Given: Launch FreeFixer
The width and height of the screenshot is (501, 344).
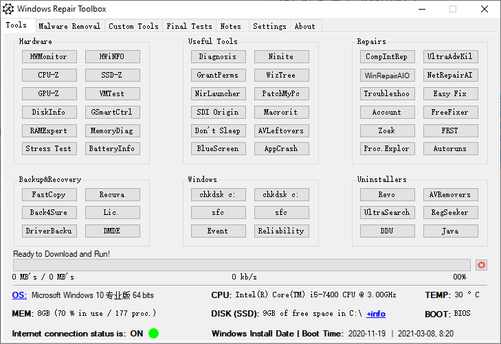Looking at the screenshot, I should click(451, 112).
